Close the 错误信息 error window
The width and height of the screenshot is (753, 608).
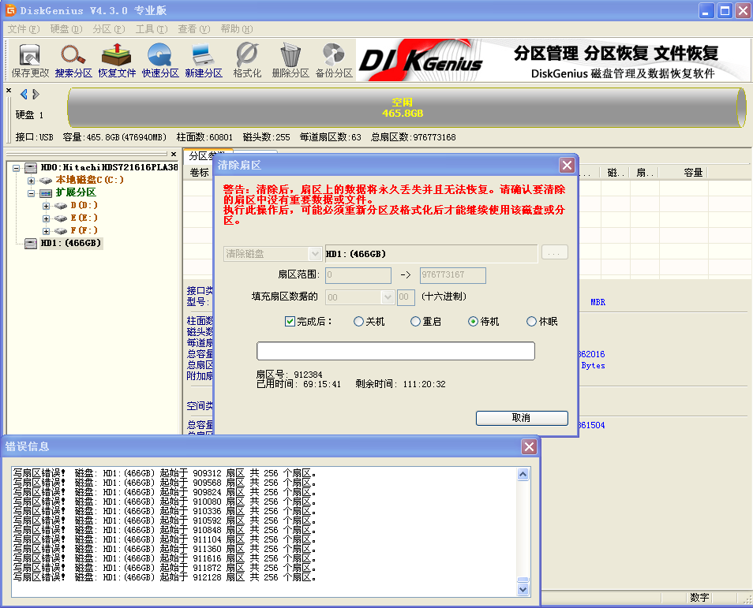529,447
